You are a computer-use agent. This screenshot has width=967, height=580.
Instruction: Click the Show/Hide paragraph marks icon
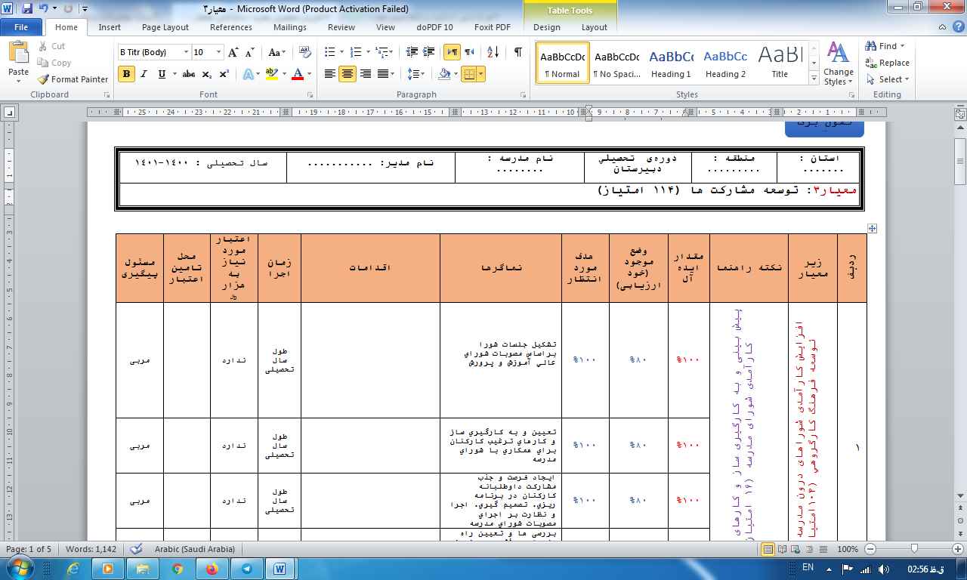point(517,52)
